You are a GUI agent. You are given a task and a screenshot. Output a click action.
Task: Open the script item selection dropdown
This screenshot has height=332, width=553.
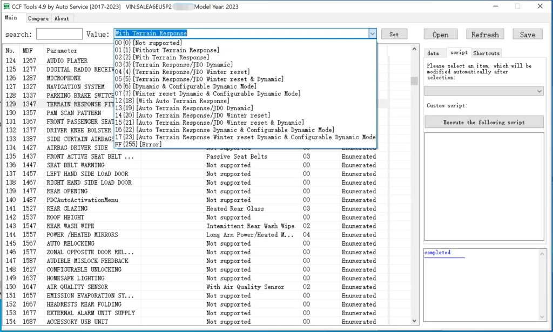click(x=484, y=91)
